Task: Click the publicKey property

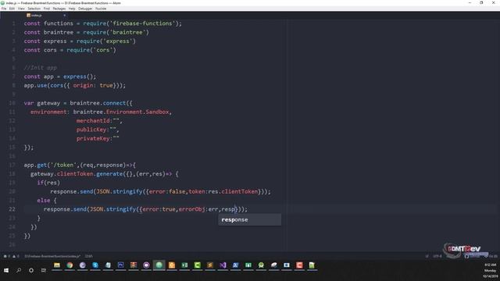Action: pos(91,130)
